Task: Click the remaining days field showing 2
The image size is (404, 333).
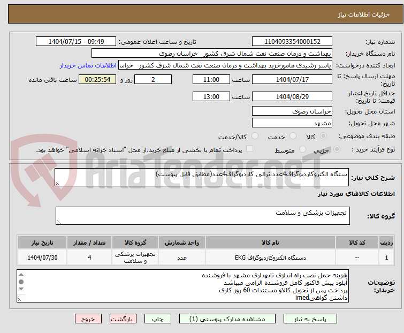Action: 153,79
